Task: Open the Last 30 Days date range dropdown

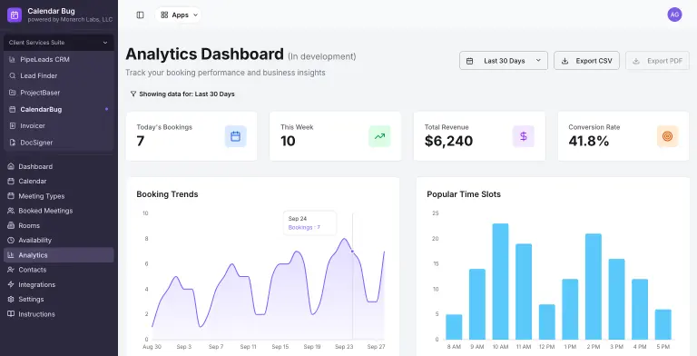Action: pyautogui.click(x=503, y=61)
